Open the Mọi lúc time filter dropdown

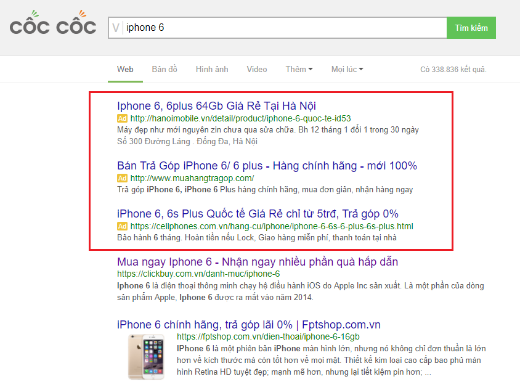[347, 69]
